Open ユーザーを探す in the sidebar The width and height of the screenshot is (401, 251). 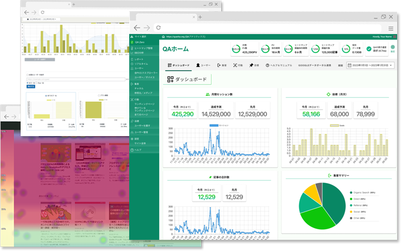click(x=142, y=126)
